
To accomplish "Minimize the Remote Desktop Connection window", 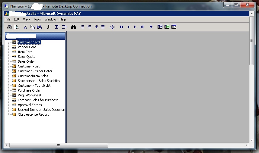I will pyautogui.click(x=228, y=5).
